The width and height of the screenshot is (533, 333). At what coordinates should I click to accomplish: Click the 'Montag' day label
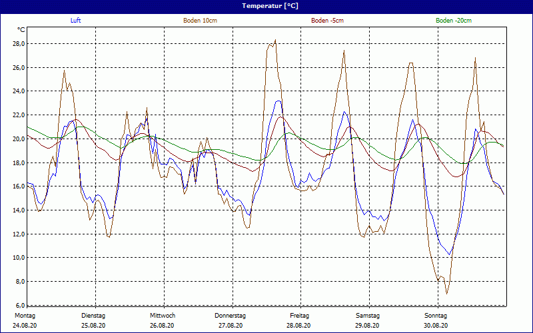25,316
